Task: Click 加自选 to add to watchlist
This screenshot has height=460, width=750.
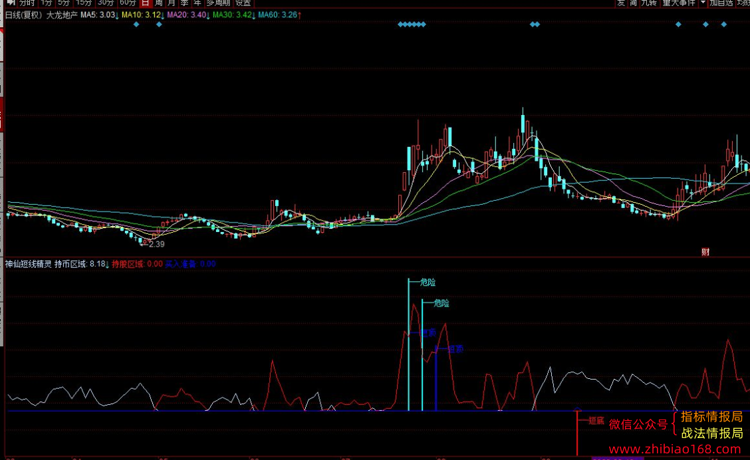Action: (721, 3)
